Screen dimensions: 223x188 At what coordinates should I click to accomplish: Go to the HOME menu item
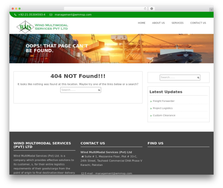point(141,23)
